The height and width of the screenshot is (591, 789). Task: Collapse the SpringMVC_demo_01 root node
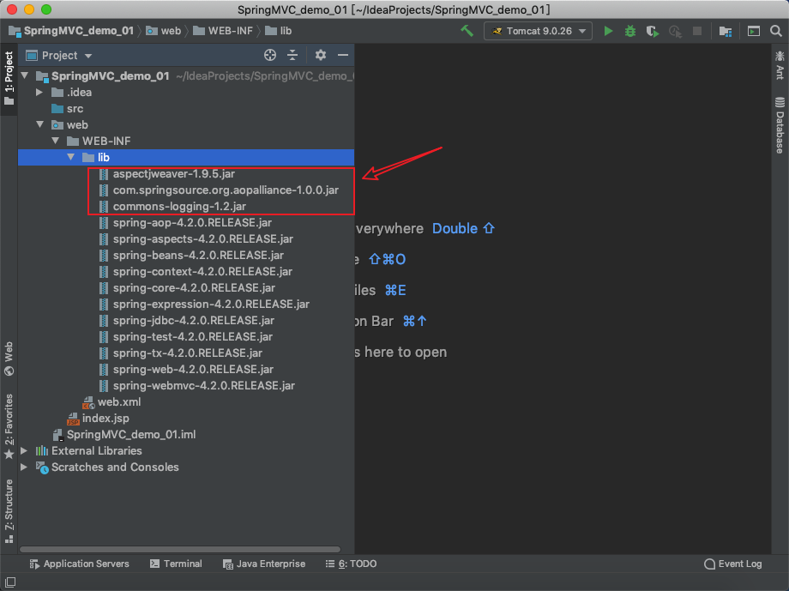[x=25, y=75]
